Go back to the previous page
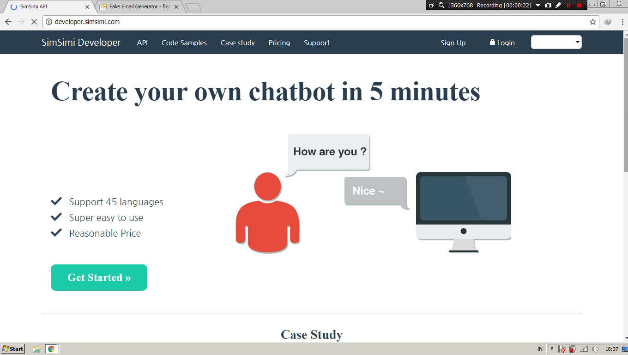The height and width of the screenshot is (355, 628). click(8, 22)
